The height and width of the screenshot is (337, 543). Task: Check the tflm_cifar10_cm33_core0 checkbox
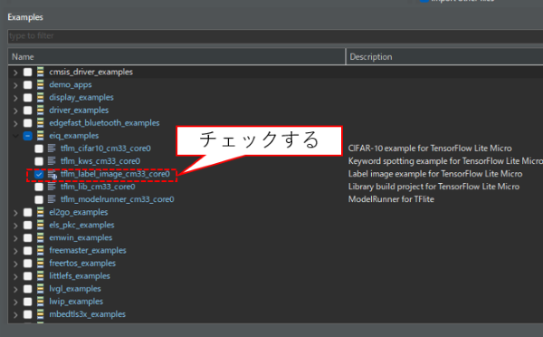point(39,149)
